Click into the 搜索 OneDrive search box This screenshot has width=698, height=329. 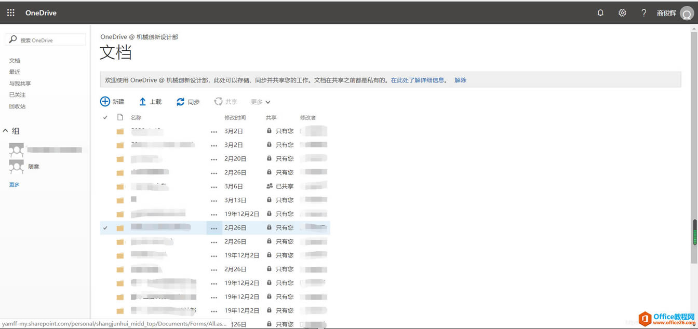[45, 40]
